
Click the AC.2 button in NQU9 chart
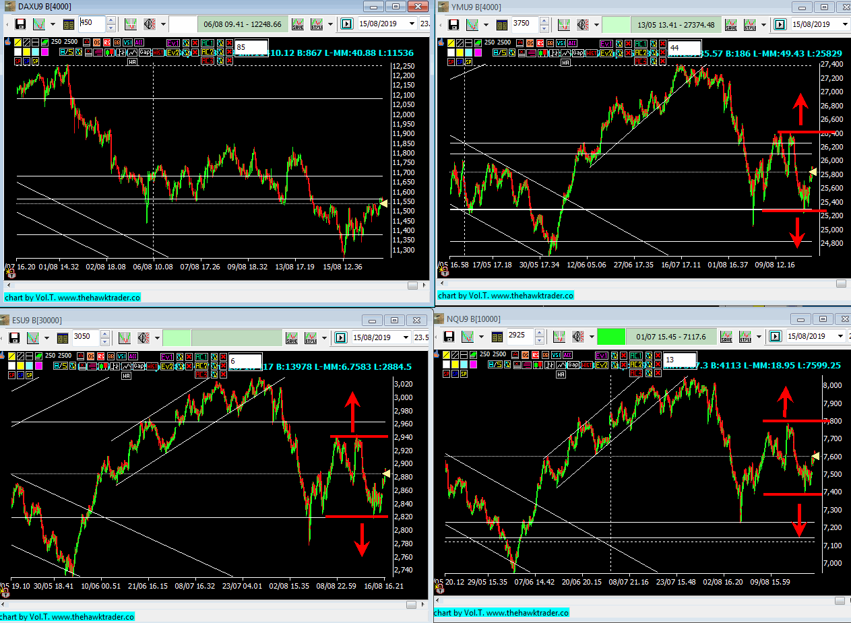pos(635,364)
